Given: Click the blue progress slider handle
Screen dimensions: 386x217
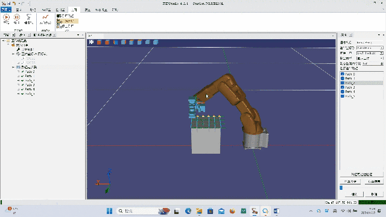Looking at the screenshot, I should [341, 187].
